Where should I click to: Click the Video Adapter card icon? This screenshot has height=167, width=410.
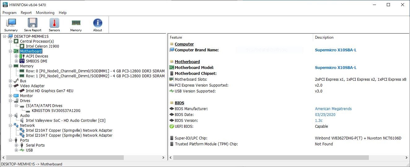pos(16,86)
